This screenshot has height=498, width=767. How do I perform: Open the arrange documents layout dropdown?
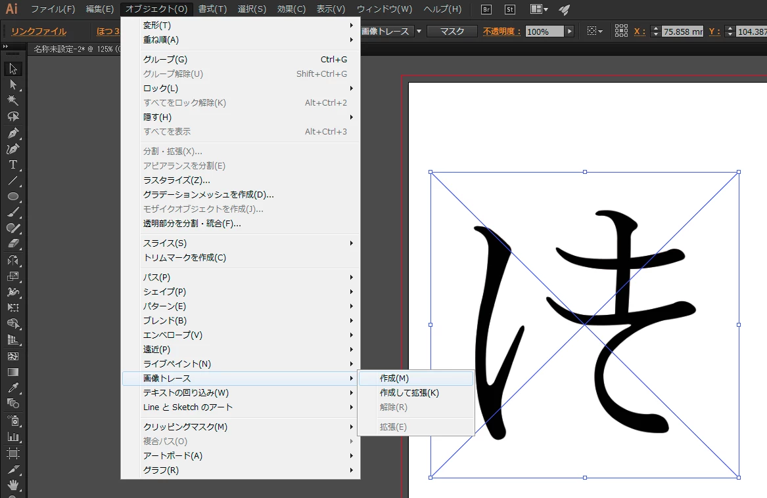[x=539, y=9]
